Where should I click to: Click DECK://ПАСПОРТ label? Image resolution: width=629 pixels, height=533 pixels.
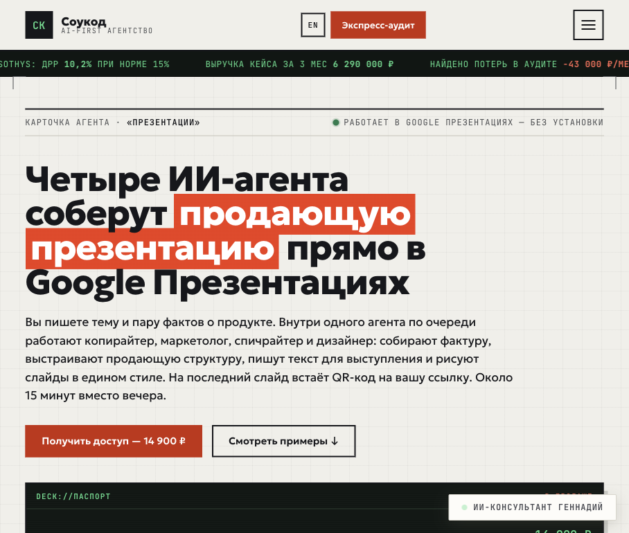(x=73, y=496)
